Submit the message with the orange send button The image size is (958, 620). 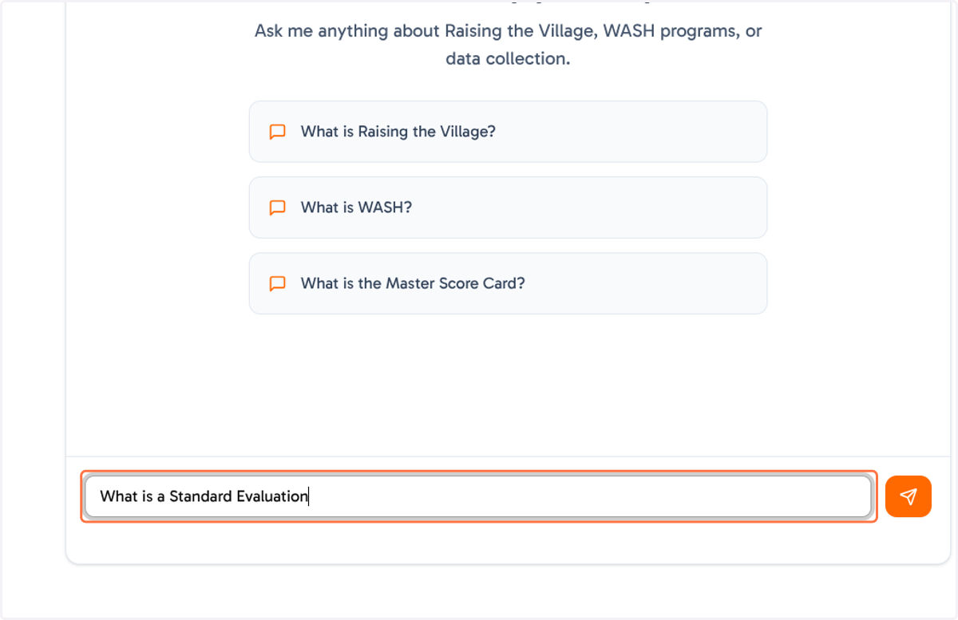(x=908, y=496)
